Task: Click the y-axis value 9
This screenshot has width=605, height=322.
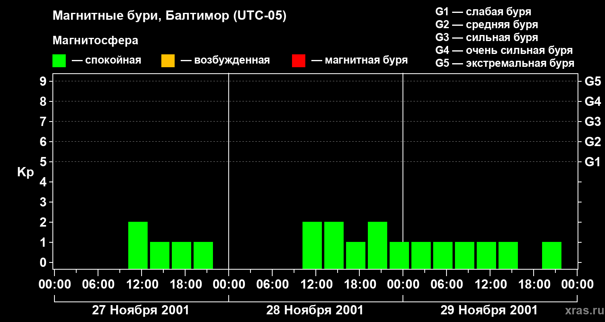Action: [x=44, y=81]
